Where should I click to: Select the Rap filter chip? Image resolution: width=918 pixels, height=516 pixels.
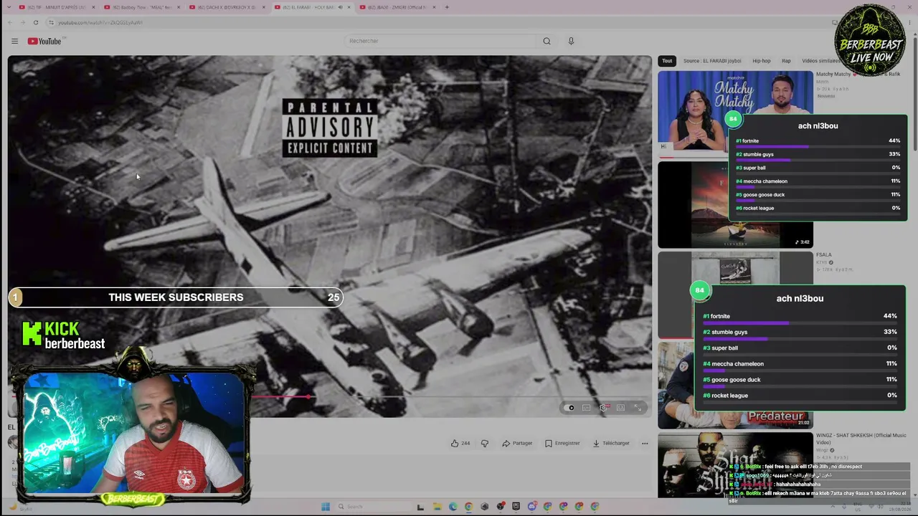tap(786, 61)
